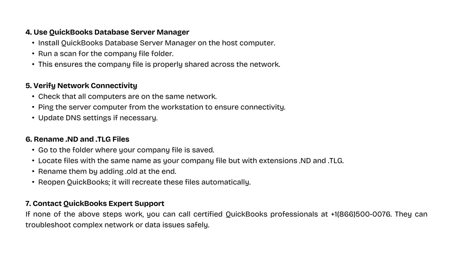Screen dimensions: 453x255
Task: Select the "Locate files with the same name" line
Action: [x=191, y=161]
